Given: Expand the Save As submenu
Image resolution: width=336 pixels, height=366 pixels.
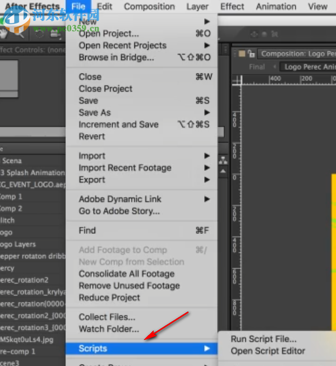Looking at the screenshot, I should (x=142, y=113).
